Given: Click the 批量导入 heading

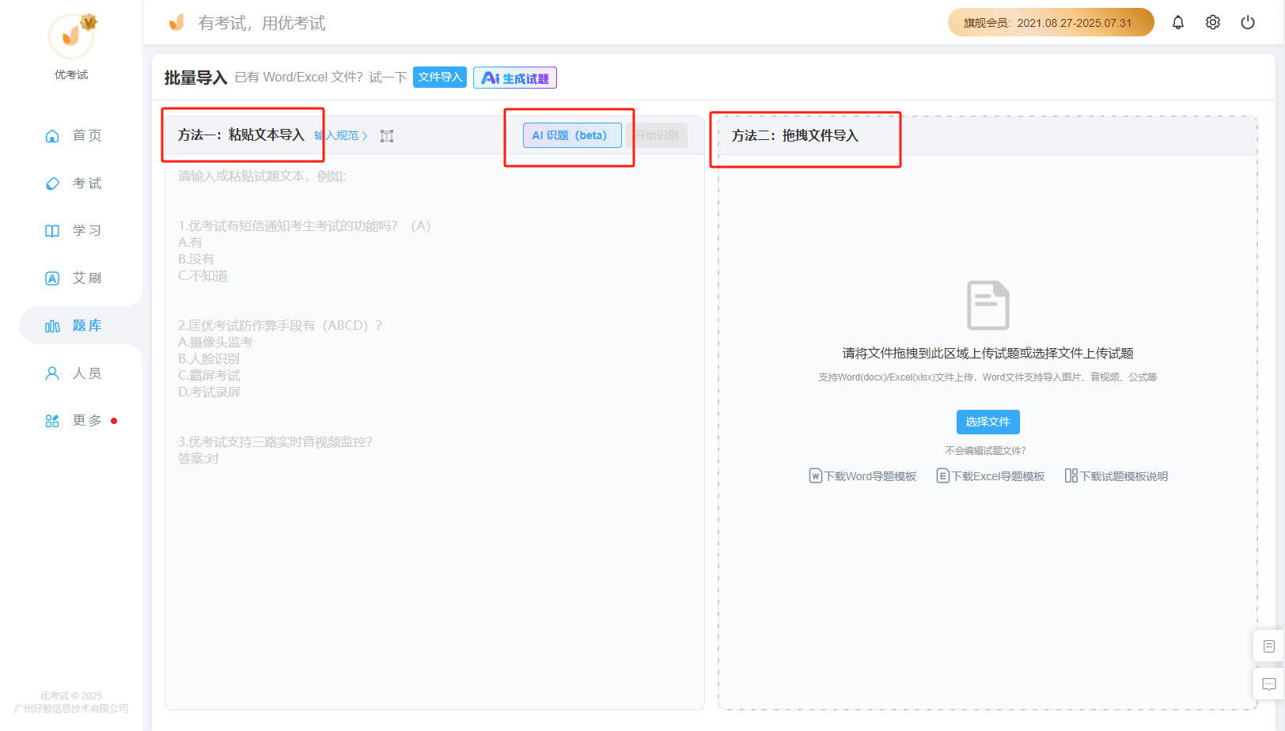Looking at the screenshot, I should coord(195,78).
